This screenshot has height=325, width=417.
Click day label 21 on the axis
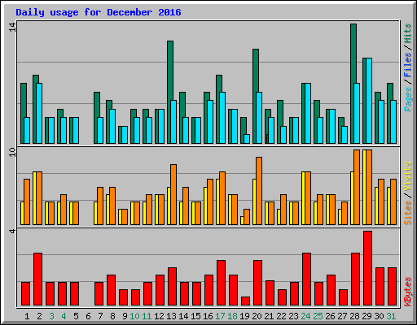coord(269,316)
